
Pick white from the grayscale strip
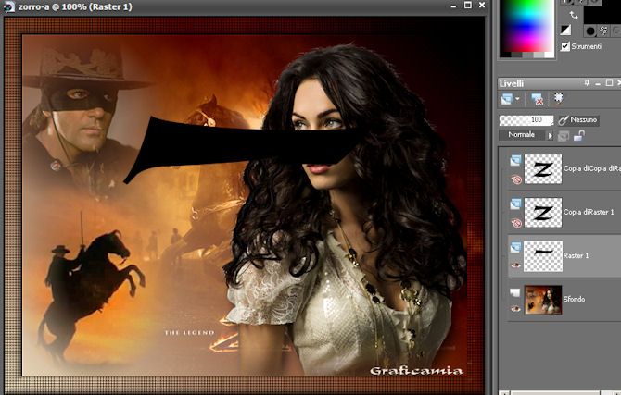(550, 55)
